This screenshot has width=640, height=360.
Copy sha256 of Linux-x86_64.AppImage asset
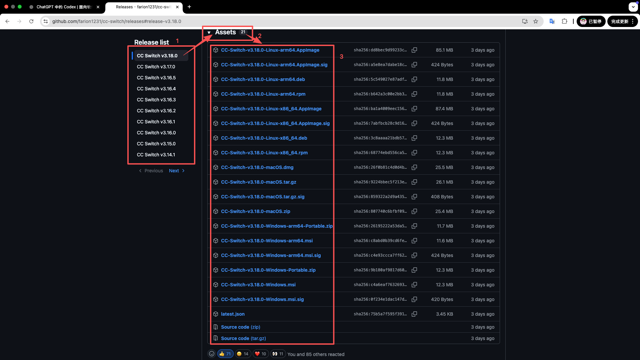tap(414, 109)
